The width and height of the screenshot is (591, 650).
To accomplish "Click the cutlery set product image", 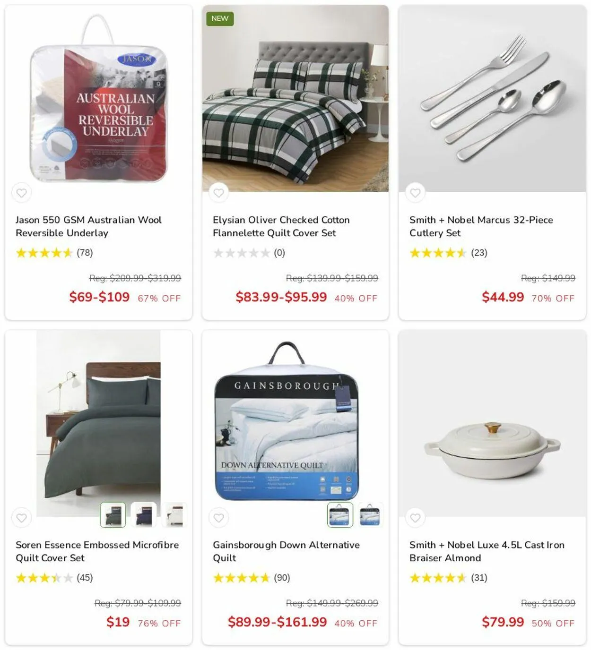I will 492,98.
